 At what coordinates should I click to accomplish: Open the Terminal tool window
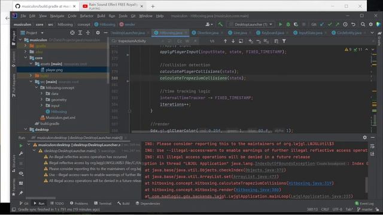coord(102,203)
